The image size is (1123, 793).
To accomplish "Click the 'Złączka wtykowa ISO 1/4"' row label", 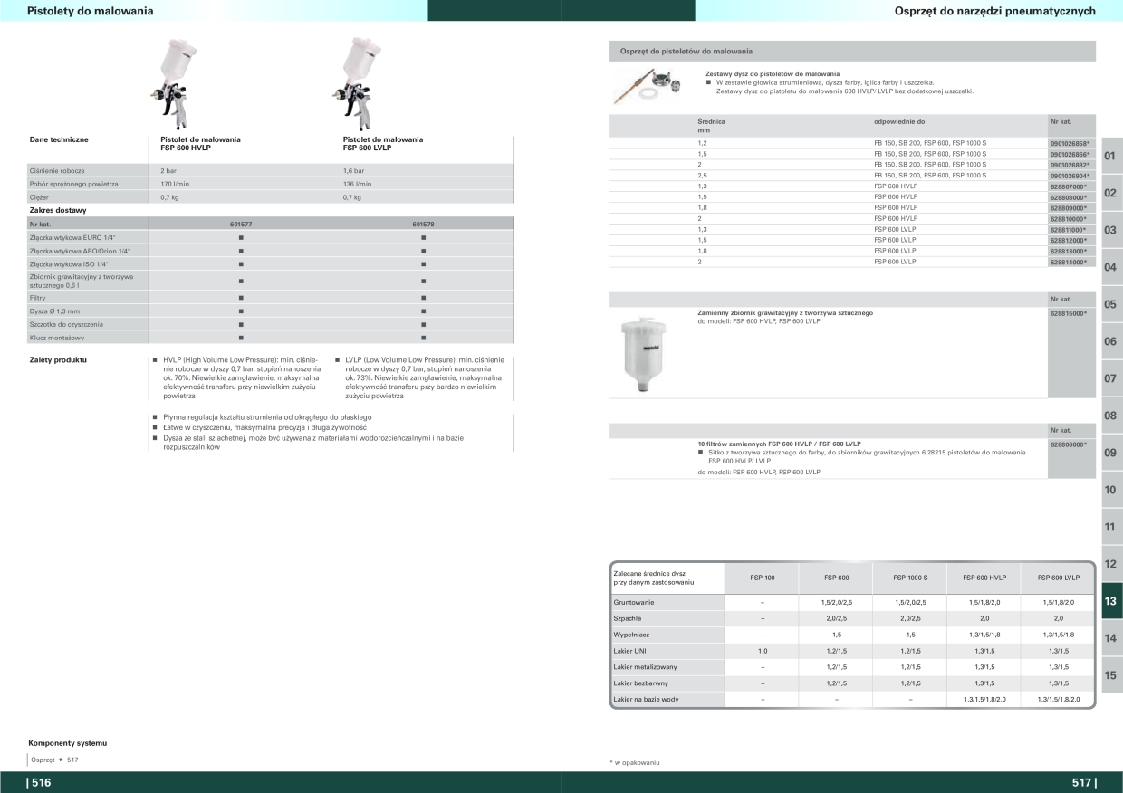I will (x=69, y=264).
